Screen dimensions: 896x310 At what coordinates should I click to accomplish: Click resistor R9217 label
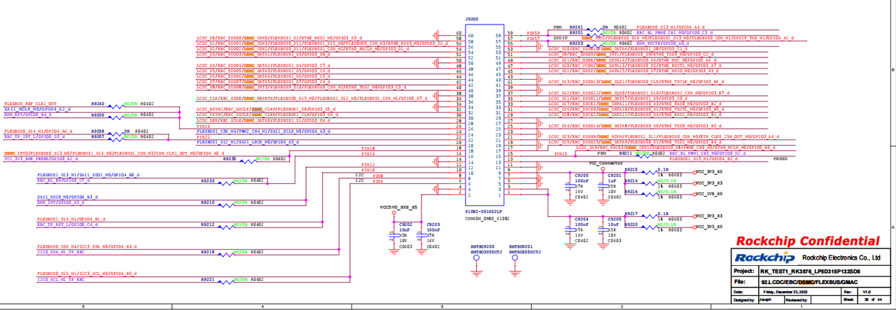(x=631, y=213)
